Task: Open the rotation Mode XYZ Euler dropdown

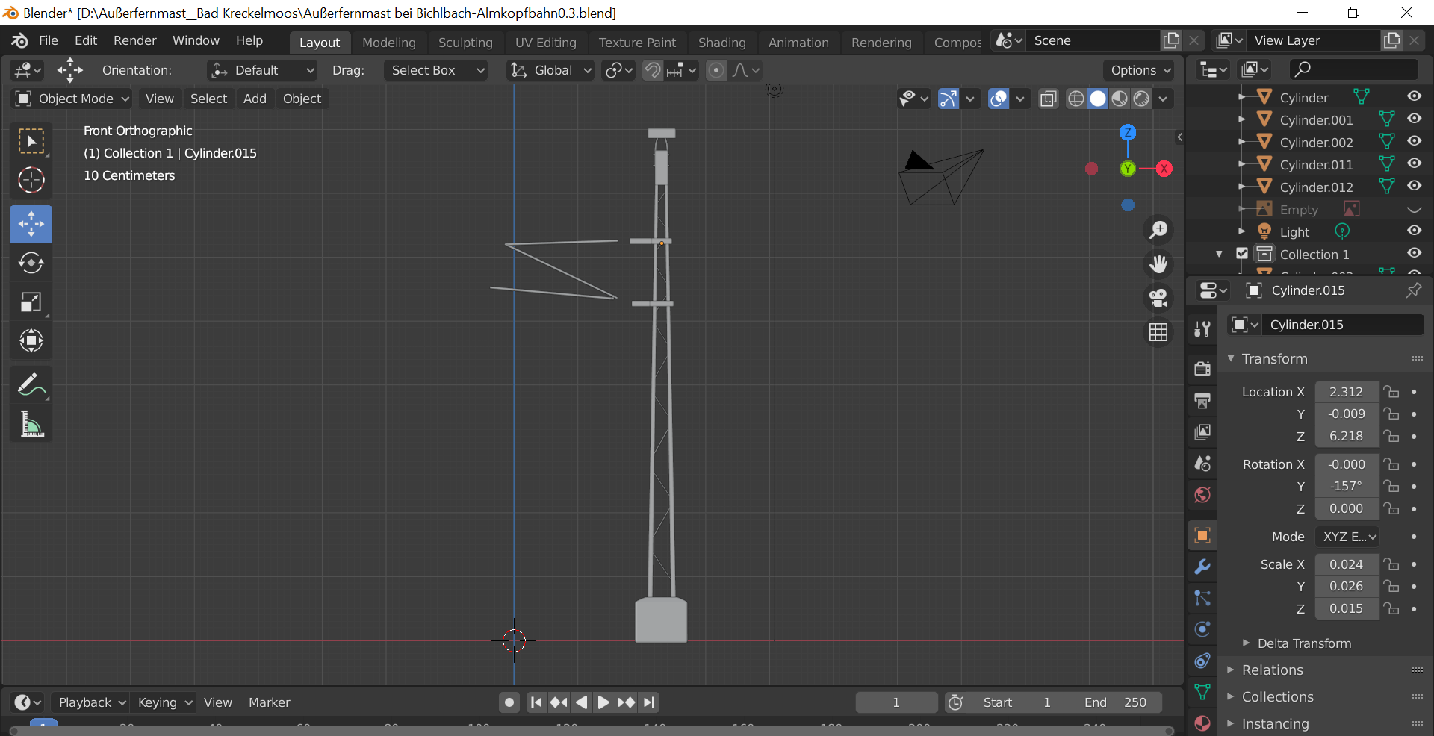Action: (1348, 537)
